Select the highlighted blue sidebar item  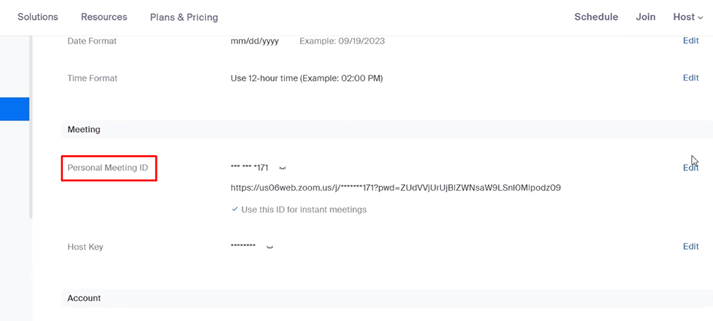(x=14, y=109)
